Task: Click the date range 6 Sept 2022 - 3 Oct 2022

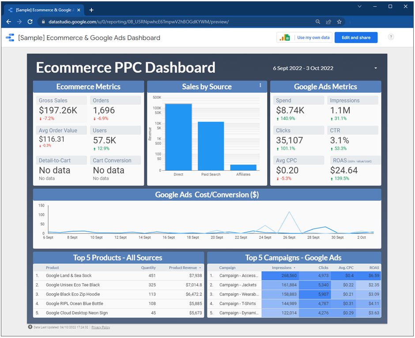Action: (x=303, y=68)
